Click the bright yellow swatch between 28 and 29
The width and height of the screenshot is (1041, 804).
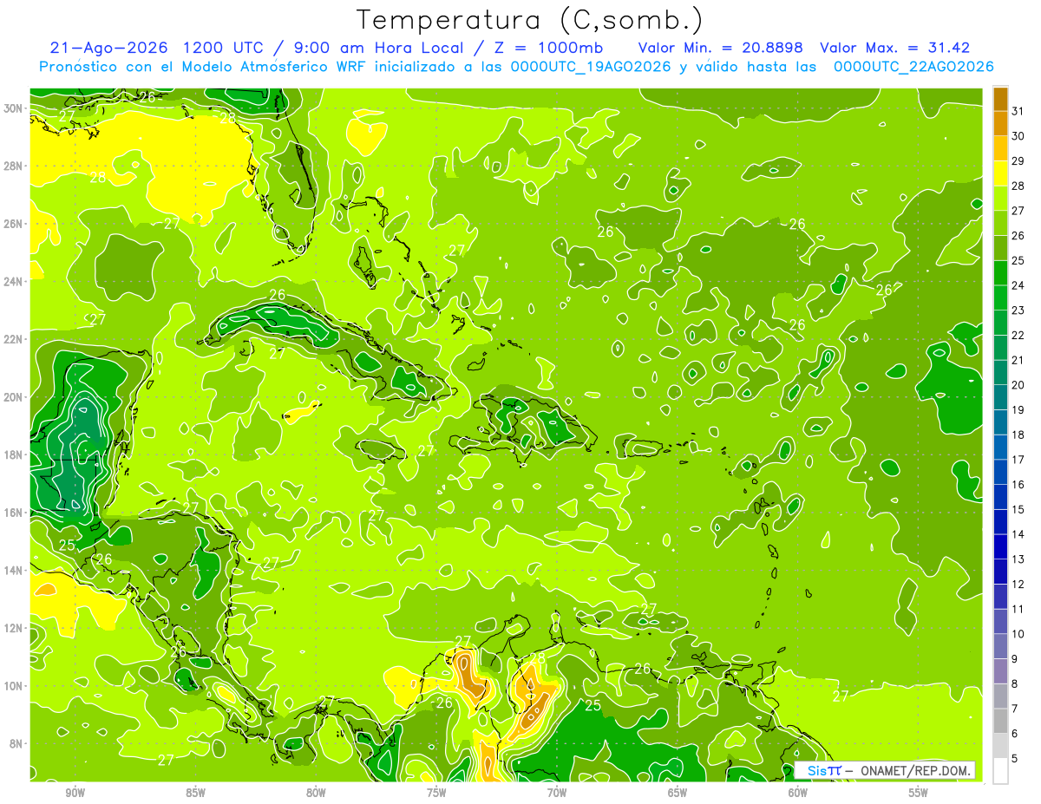(1001, 173)
